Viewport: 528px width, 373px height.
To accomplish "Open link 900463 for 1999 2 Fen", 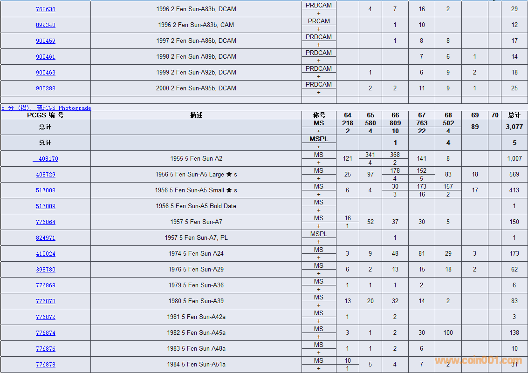I will pyautogui.click(x=45, y=73).
